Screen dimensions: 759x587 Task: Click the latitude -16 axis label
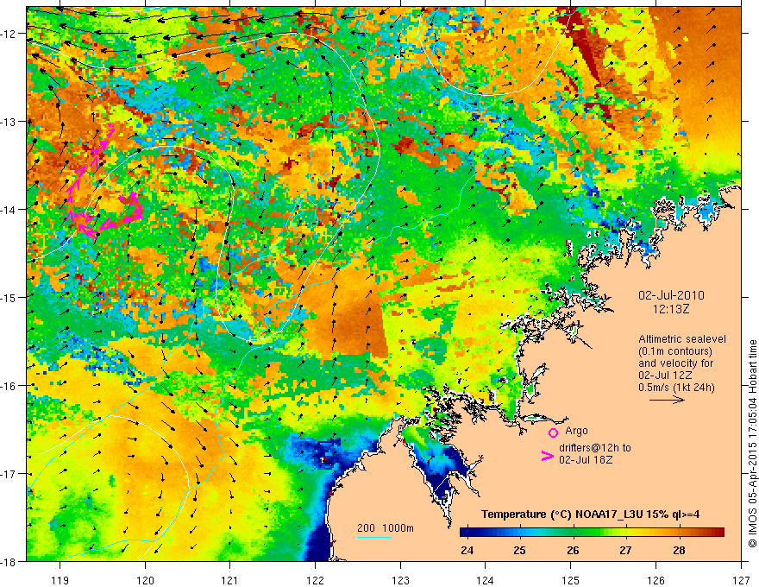click(9, 386)
